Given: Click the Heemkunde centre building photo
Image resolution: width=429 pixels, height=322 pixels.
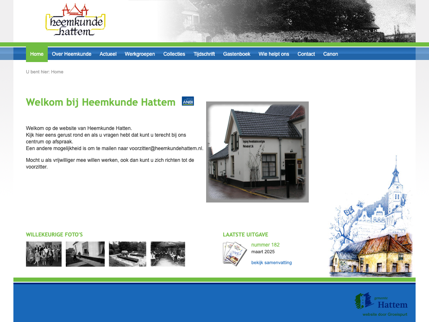Looking at the screenshot, I should point(257,152).
